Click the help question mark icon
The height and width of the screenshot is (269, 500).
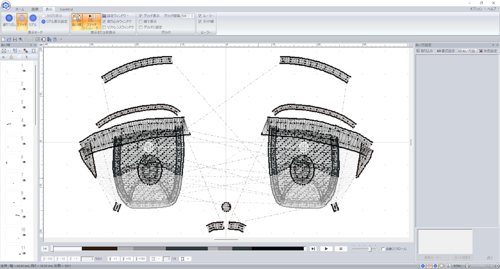[x=55, y=39]
